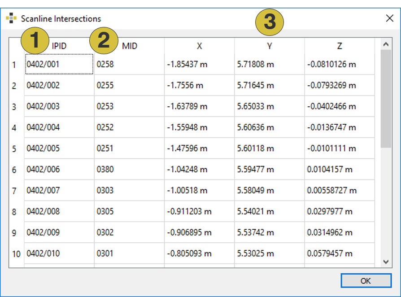Select Z value -0.0810126 m
Screen dimensions: 401x297
pyautogui.click(x=340, y=64)
